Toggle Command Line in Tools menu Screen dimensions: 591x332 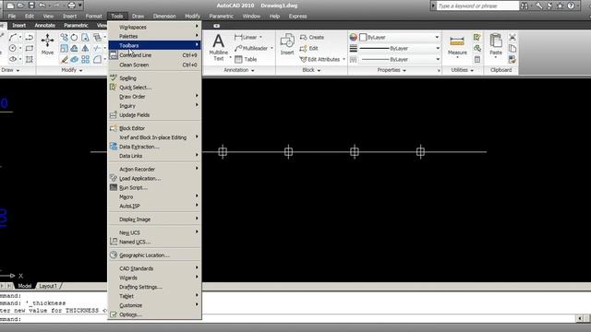coord(155,55)
